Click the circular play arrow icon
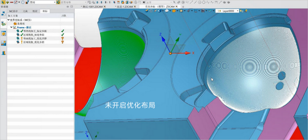Viewport: 308px width, 140px height. (x=183, y=2)
